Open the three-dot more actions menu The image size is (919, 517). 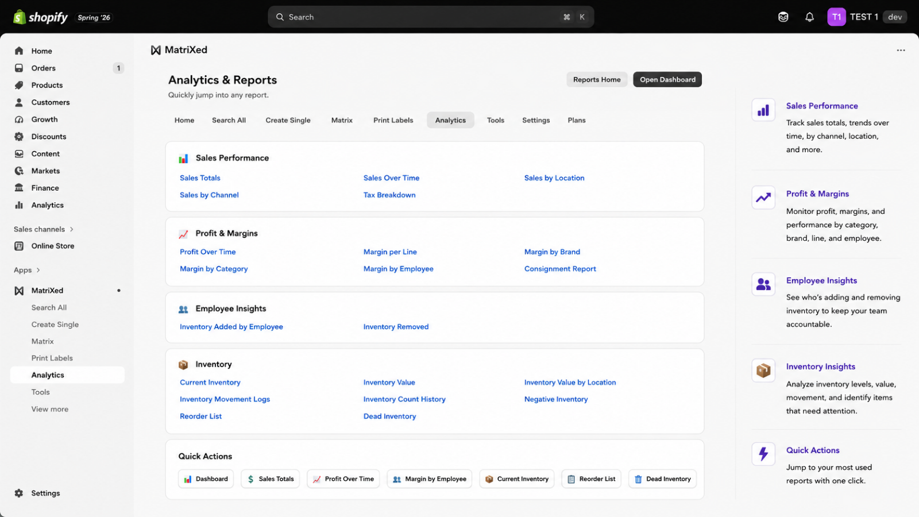pos(901,51)
